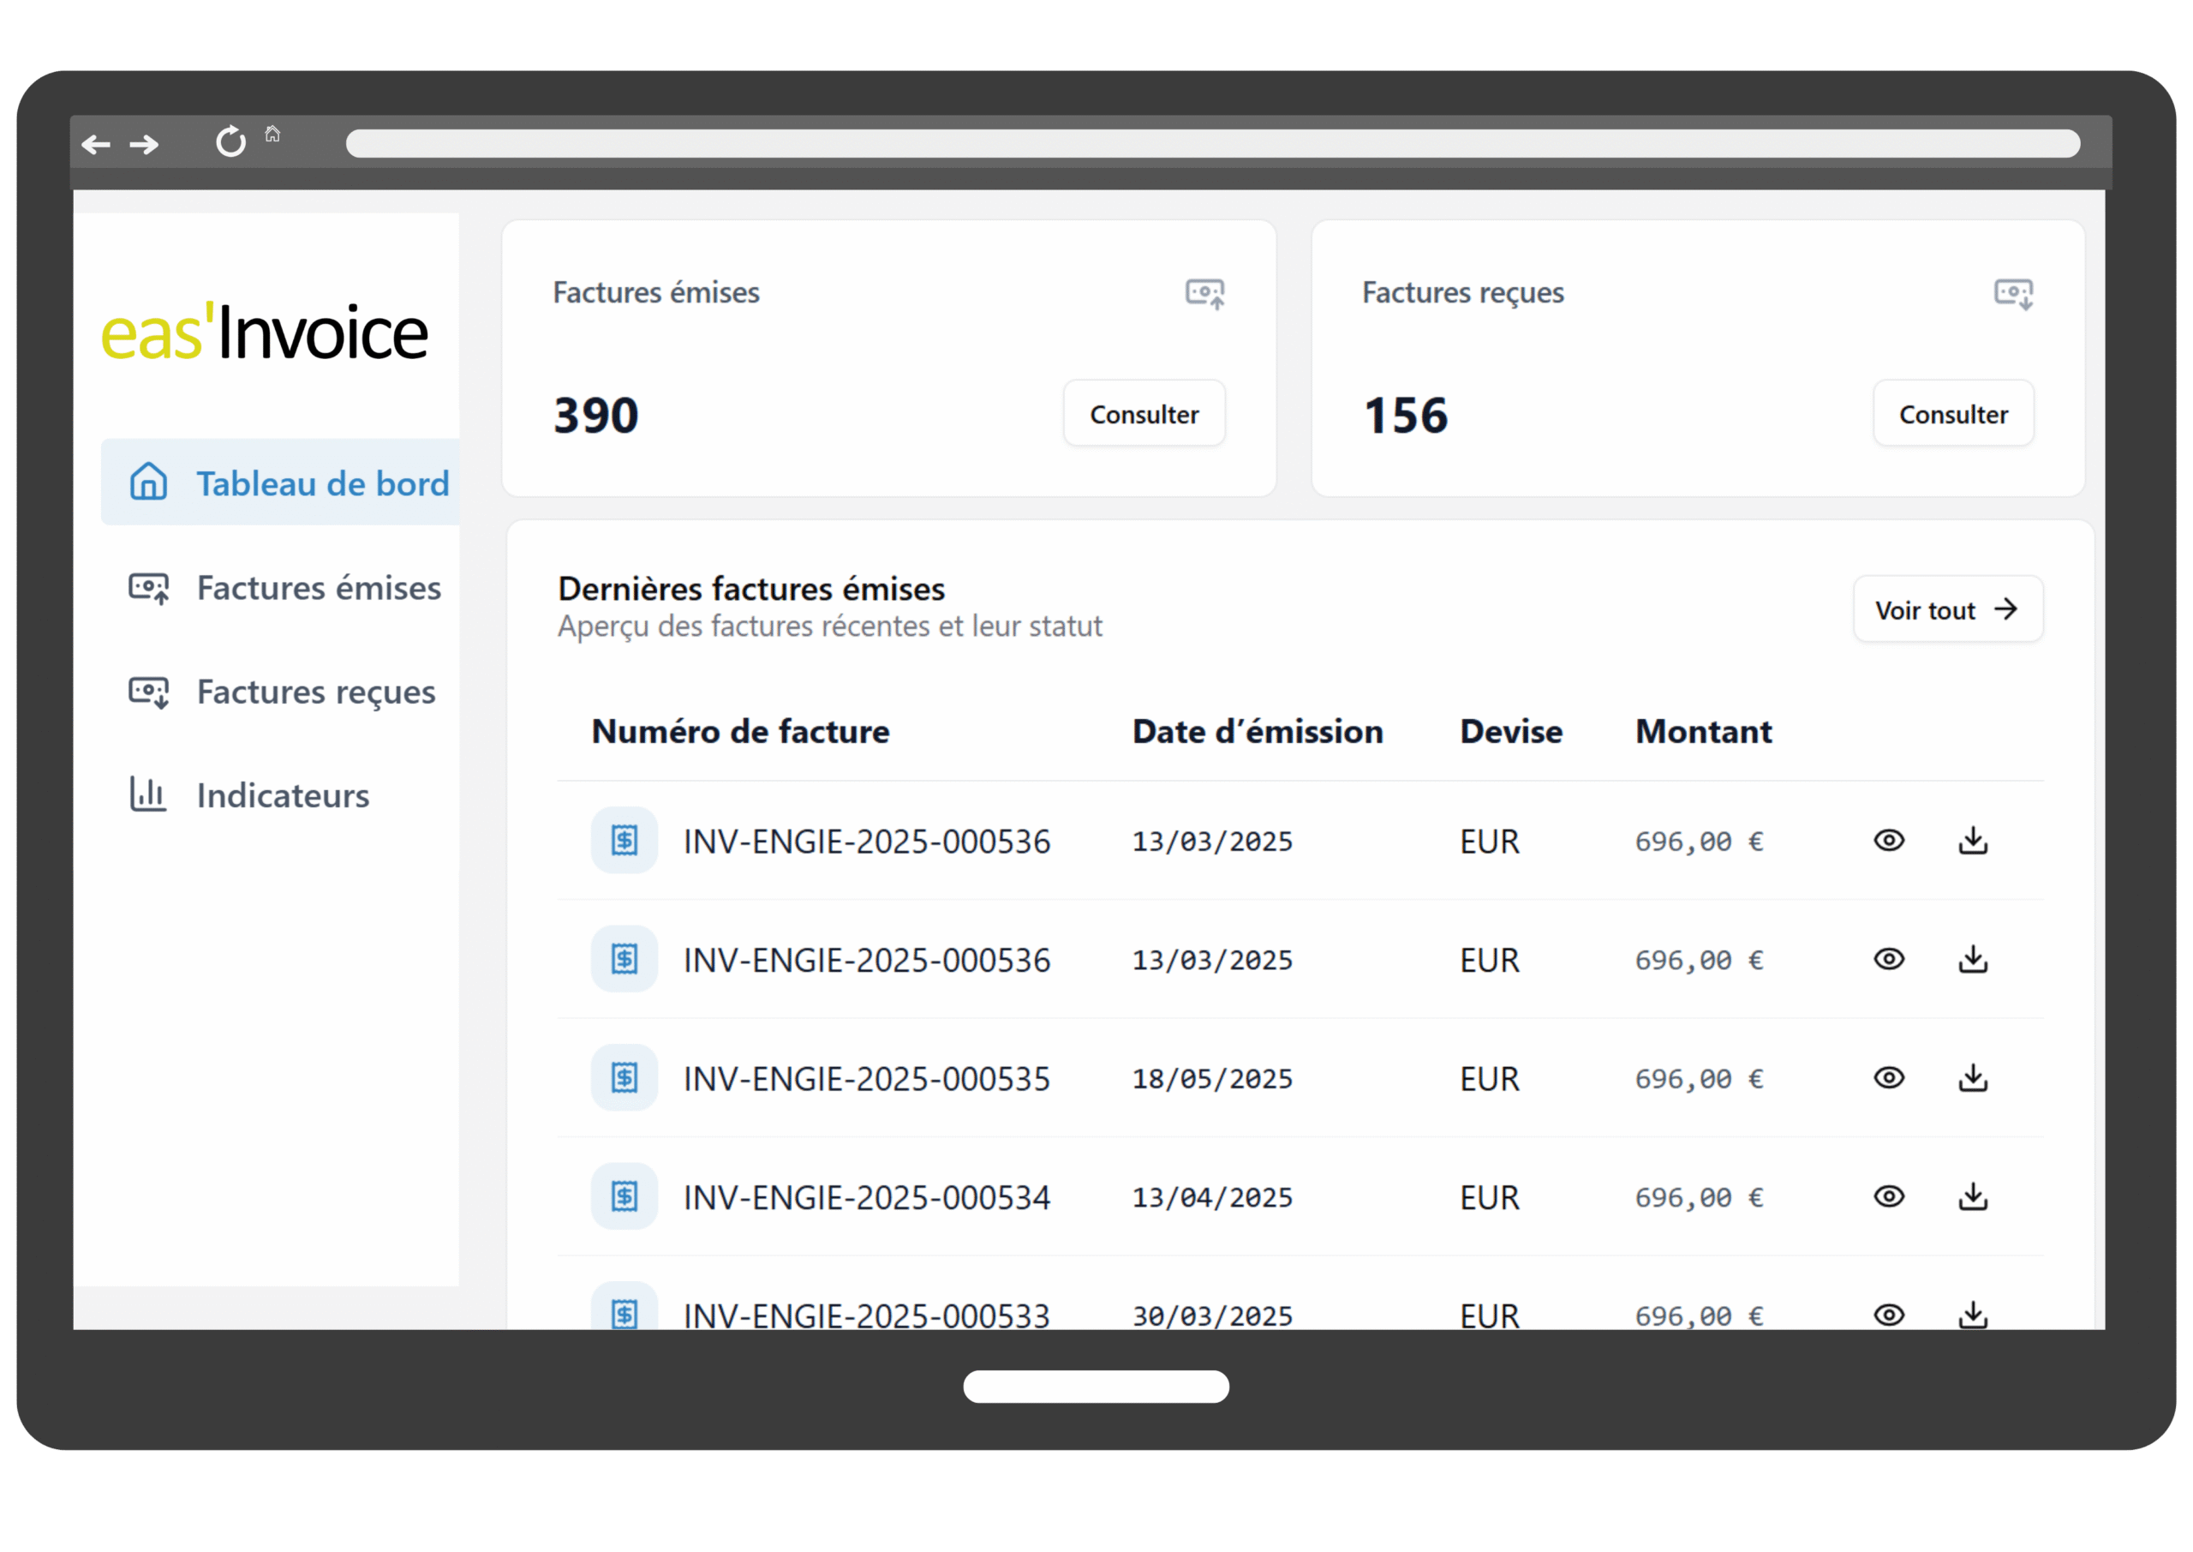Click the browser forward arrow
Screen dimensions: 2193x1552
(x=144, y=144)
